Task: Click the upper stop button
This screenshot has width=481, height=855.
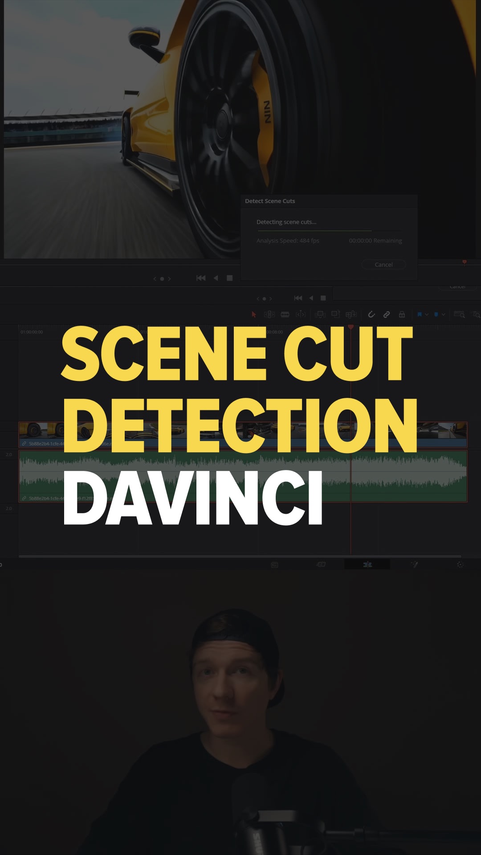Action: pos(230,278)
